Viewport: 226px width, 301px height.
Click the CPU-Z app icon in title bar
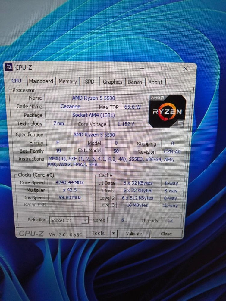click(x=8, y=67)
